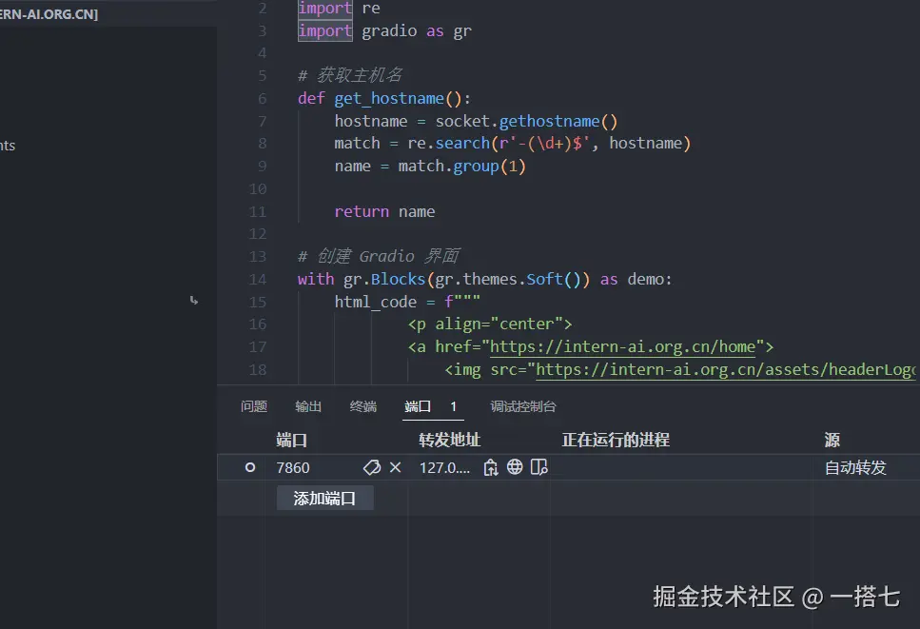Click the 自动转发 source cell
920x629 pixels.
tap(855, 467)
